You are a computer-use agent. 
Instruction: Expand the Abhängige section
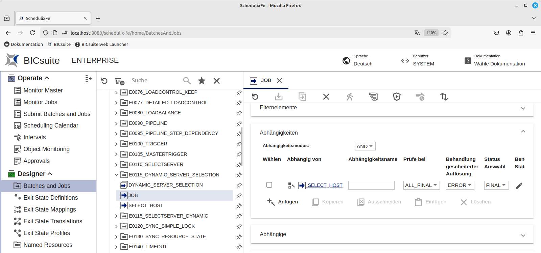pos(523,235)
